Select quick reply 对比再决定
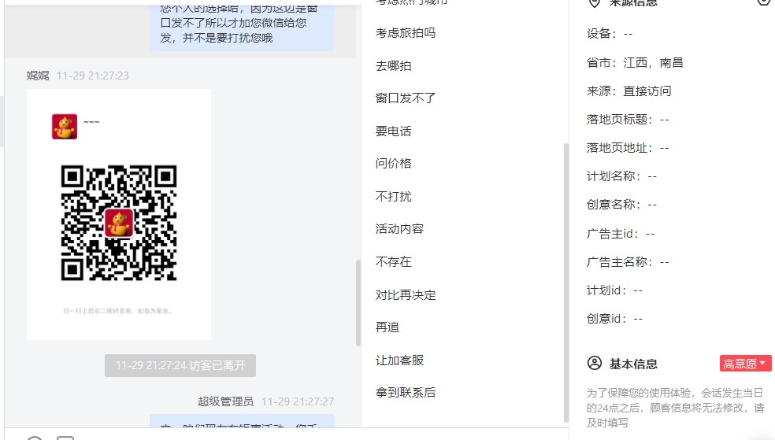This screenshot has width=775, height=440. (406, 295)
